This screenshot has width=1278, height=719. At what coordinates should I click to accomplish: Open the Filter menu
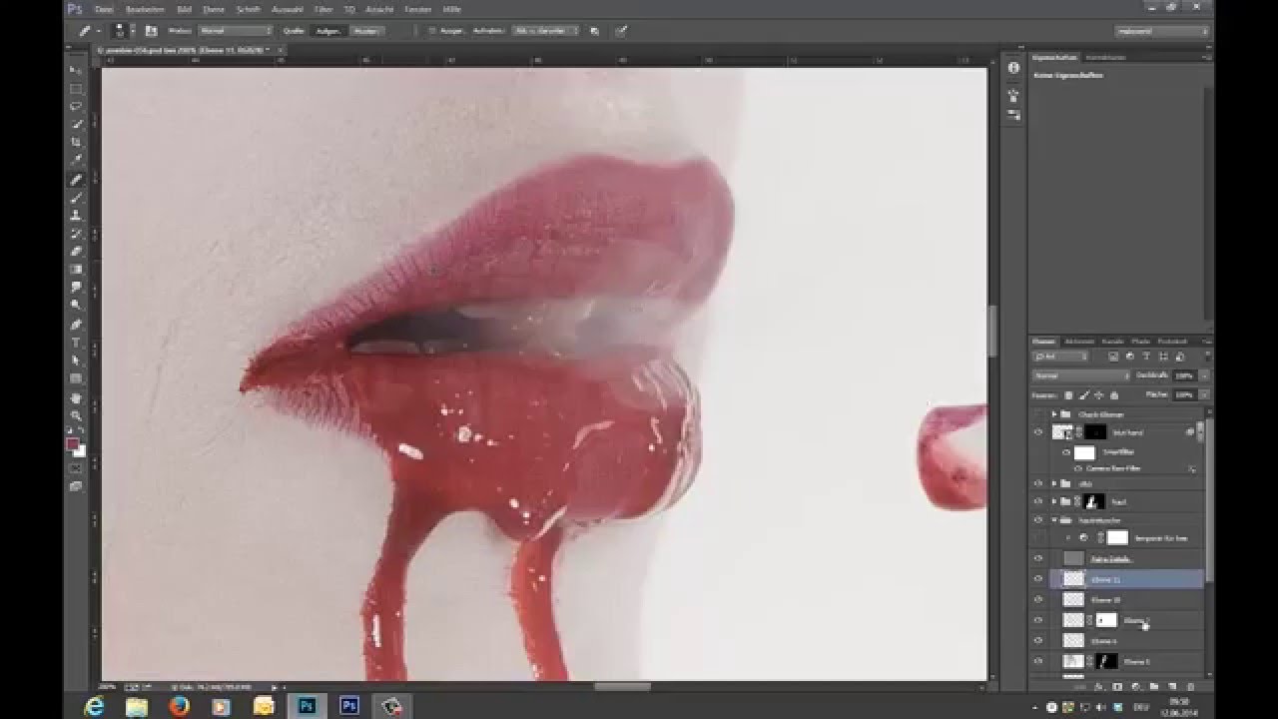pyautogui.click(x=322, y=9)
